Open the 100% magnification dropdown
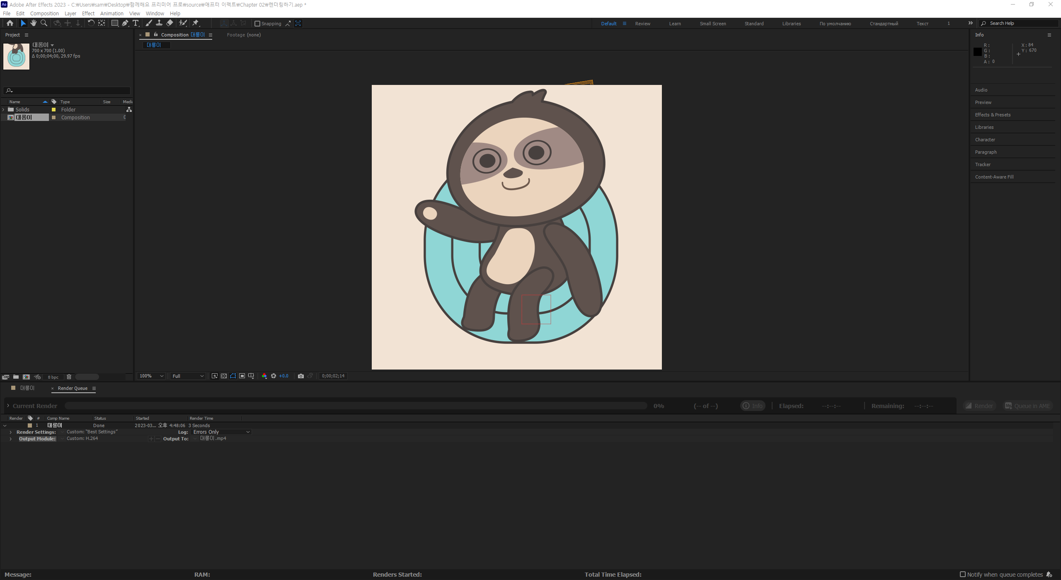 pos(151,376)
